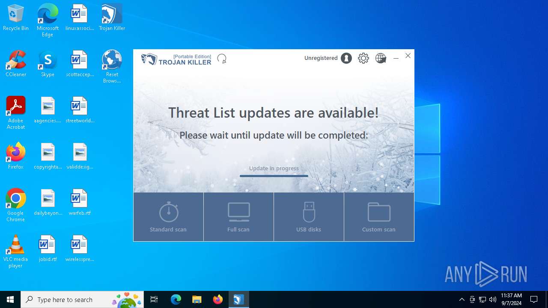The width and height of the screenshot is (548, 308).
Task: Select the dailybeyon image file
Action: 48,203
